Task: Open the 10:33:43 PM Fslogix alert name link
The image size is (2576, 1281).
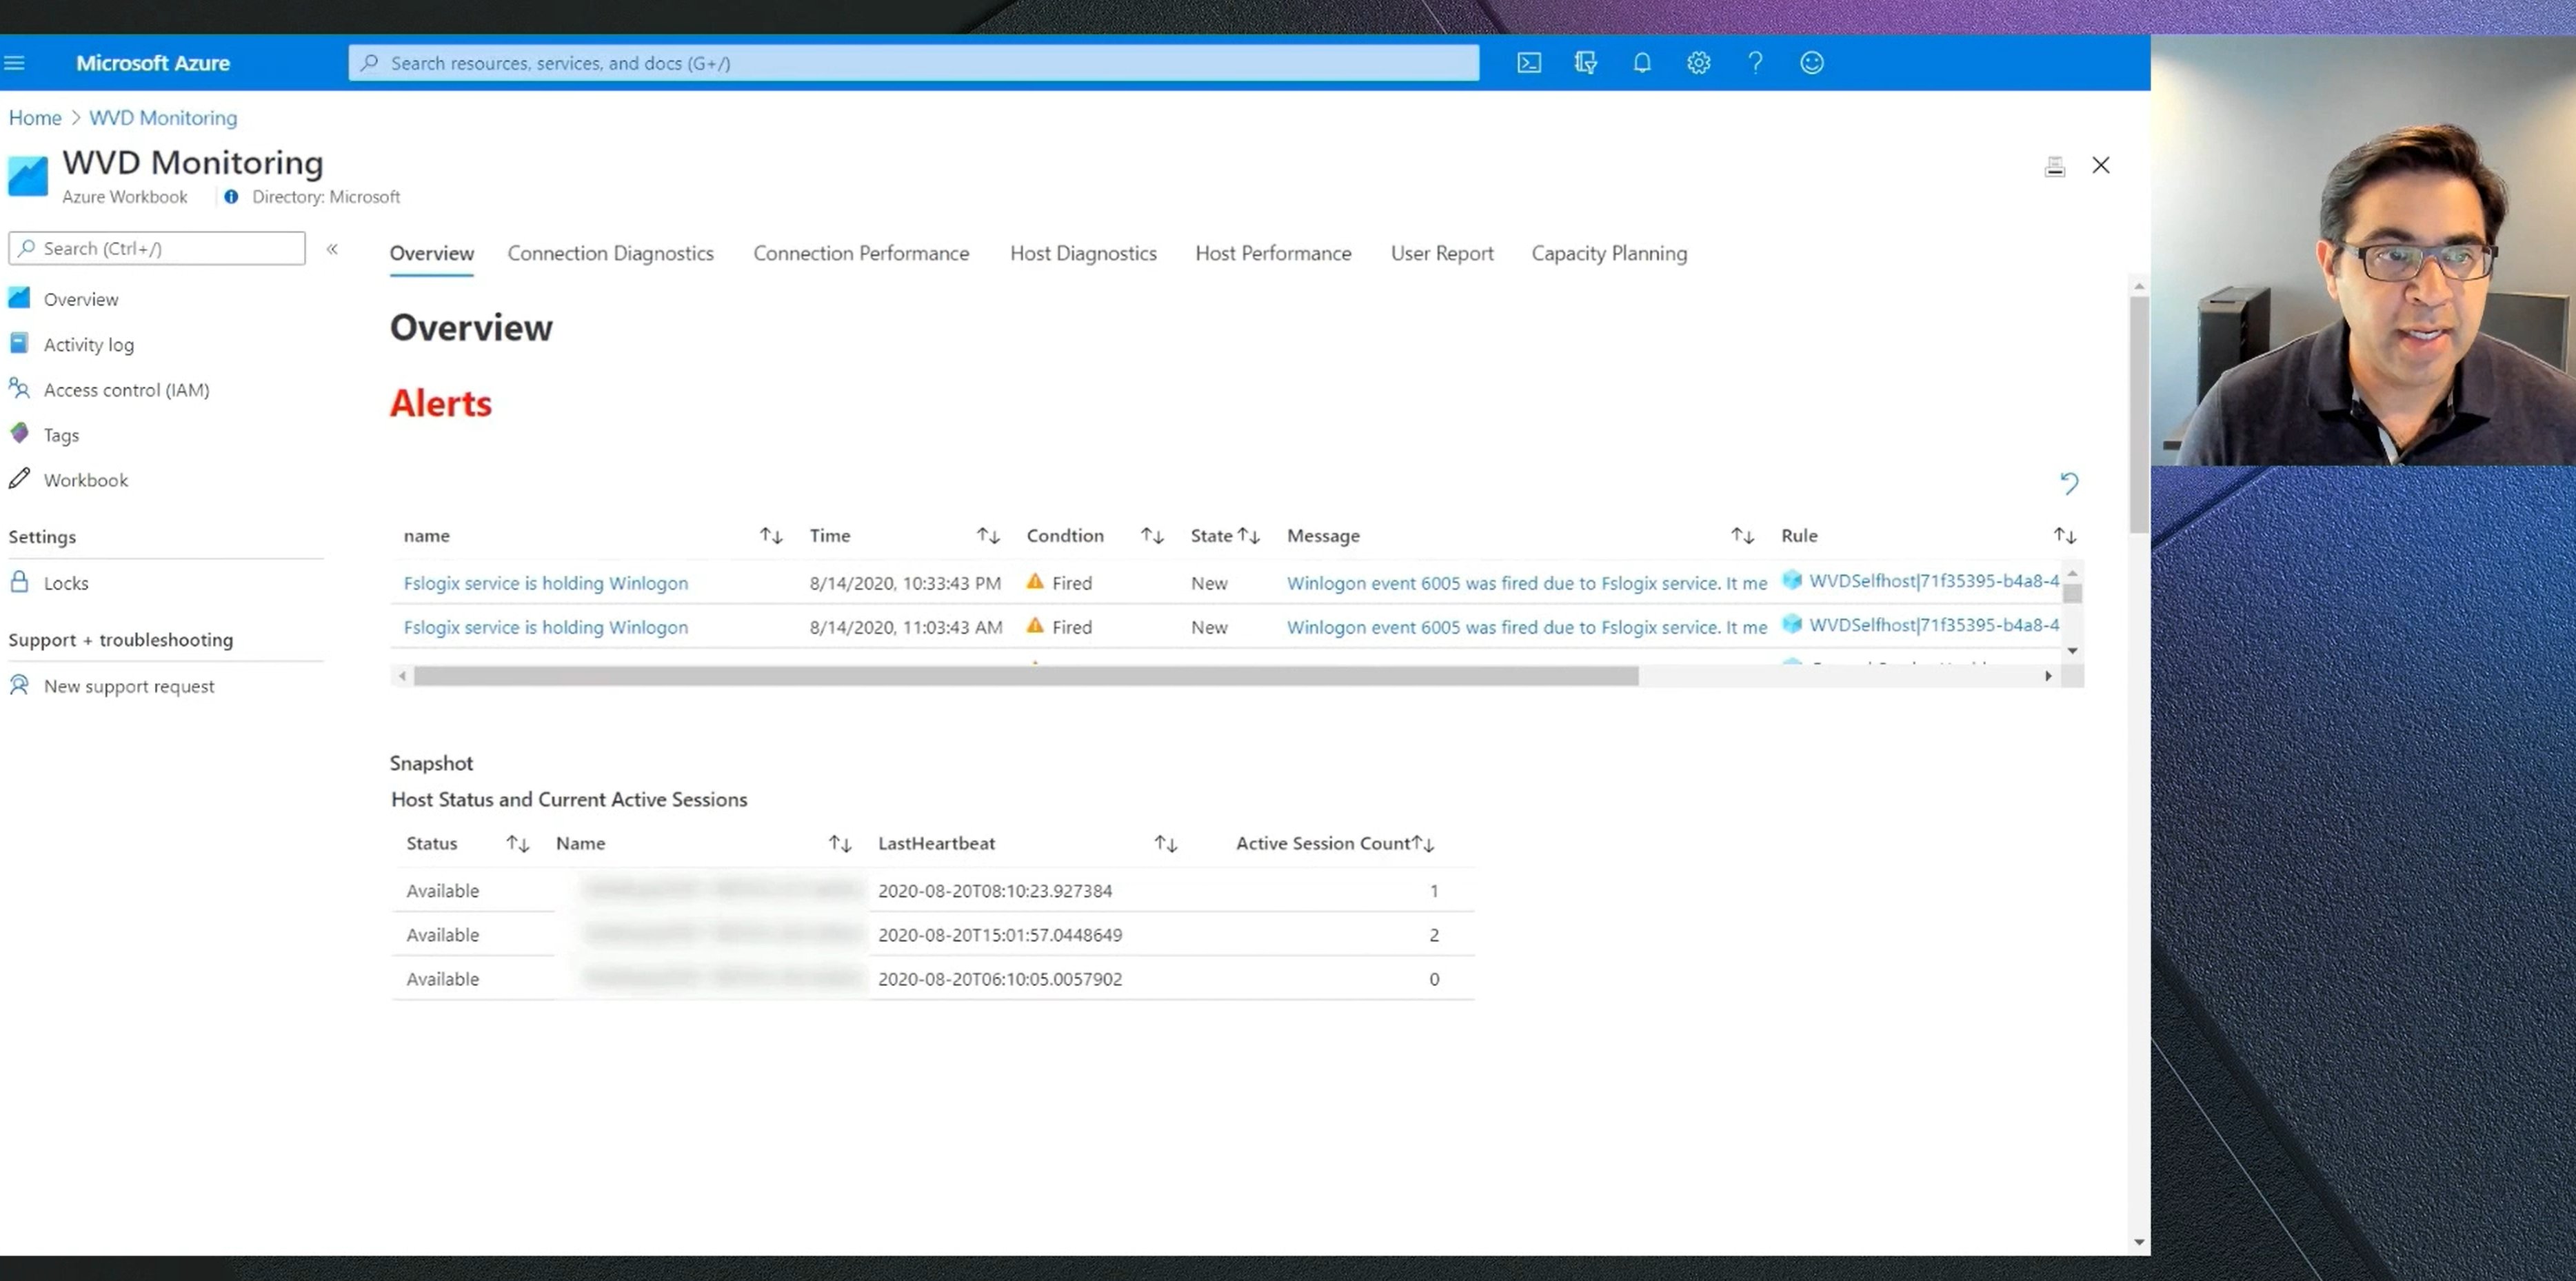Action: (546, 583)
